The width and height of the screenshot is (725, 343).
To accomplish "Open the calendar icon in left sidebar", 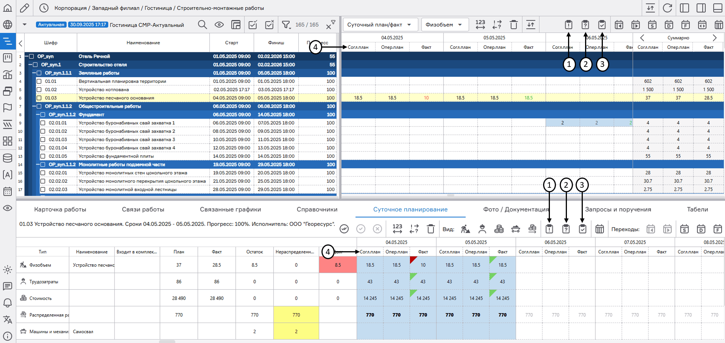I will coord(8,192).
